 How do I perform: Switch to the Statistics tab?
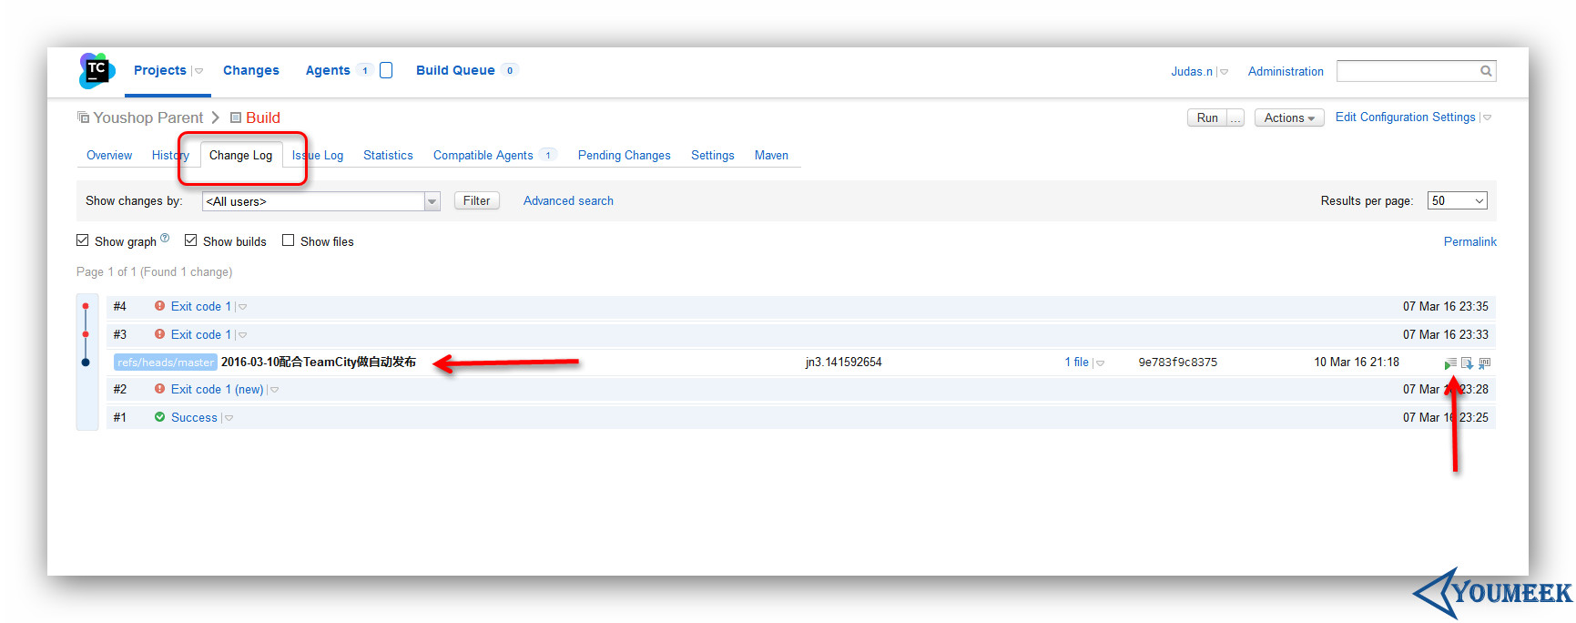tap(388, 156)
